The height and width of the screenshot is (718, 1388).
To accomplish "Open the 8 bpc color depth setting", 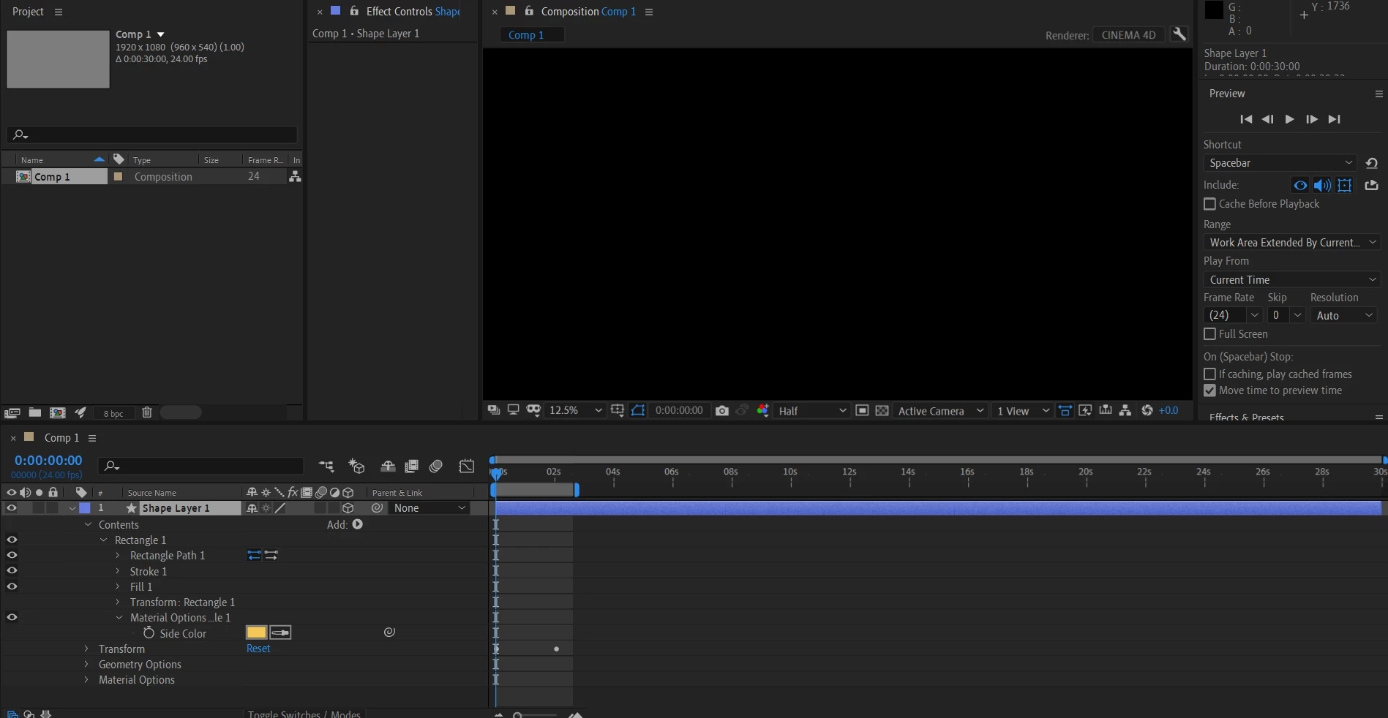I will (x=113, y=413).
